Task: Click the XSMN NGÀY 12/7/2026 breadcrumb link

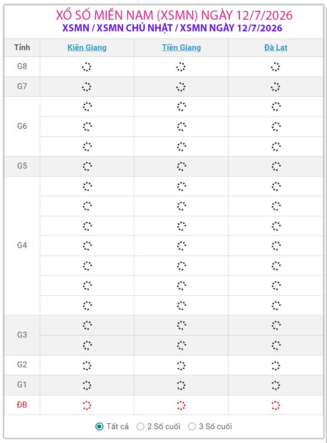Action: click(x=231, y=28)
